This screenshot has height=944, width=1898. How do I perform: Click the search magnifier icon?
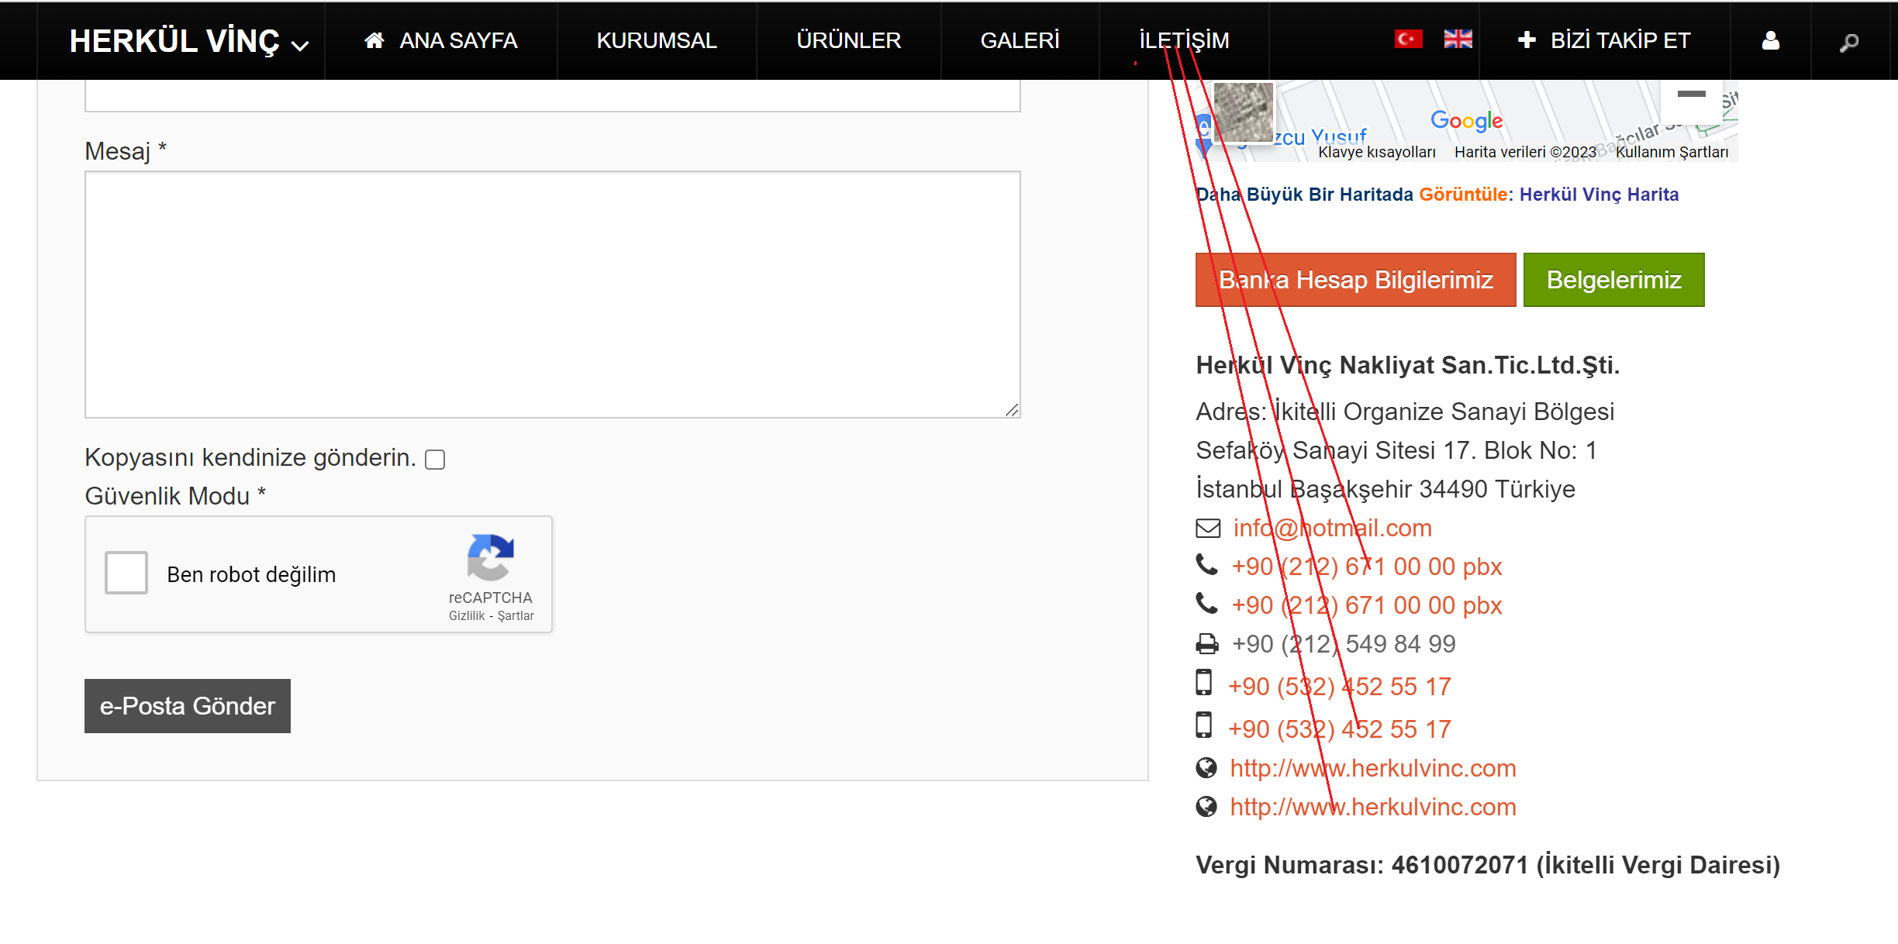tap(1849, 43)
